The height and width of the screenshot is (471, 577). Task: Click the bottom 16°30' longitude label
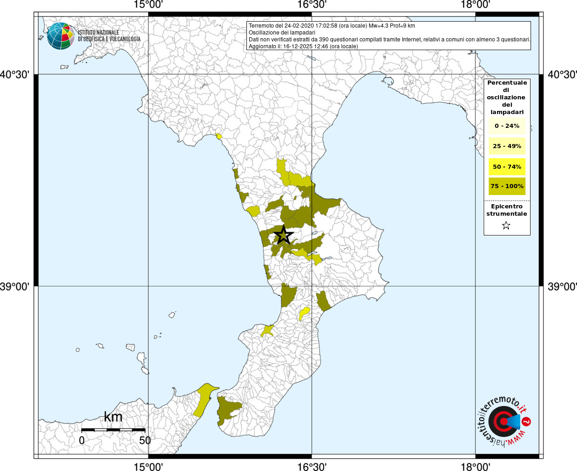coord(312,466)
